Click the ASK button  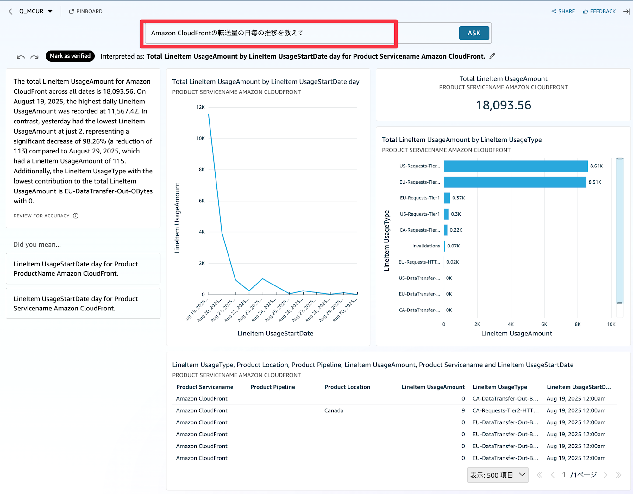474,33
